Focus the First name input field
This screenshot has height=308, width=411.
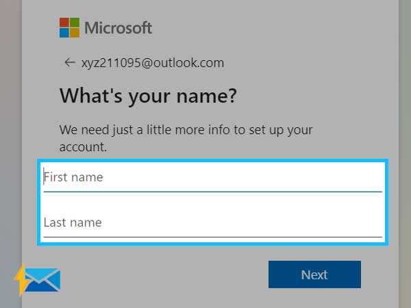click(212, 177)
